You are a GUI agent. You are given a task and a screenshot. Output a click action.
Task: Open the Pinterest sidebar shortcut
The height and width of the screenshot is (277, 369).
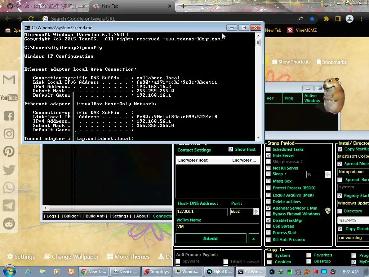pyautogui.click(x=9, y=151)
